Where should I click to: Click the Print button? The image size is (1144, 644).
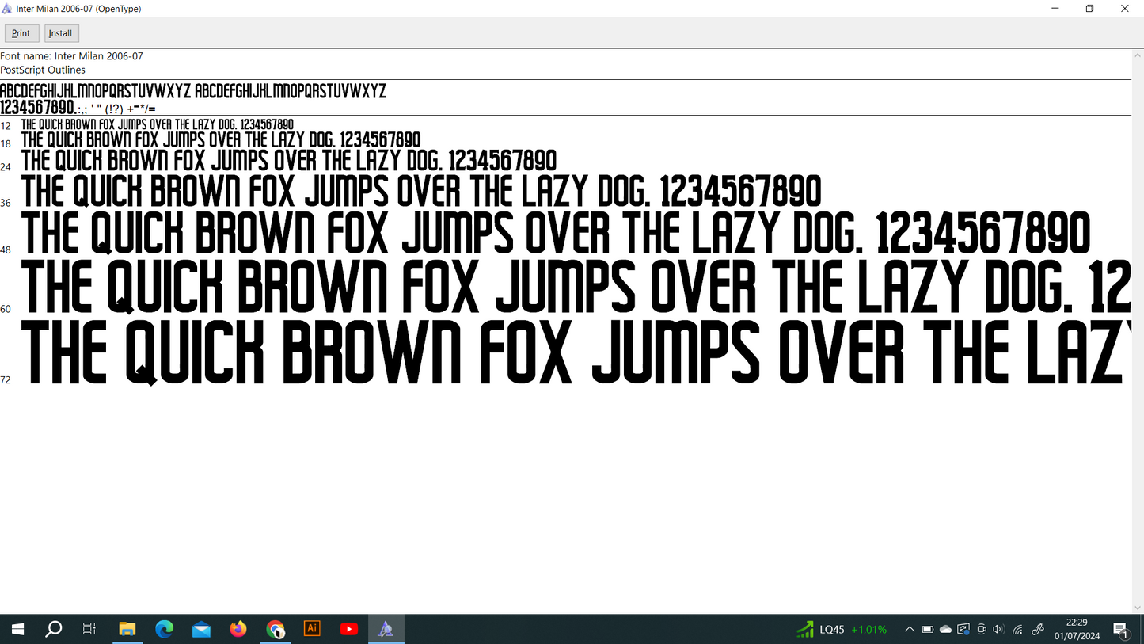pyautogui.click(x=21, y=33)
